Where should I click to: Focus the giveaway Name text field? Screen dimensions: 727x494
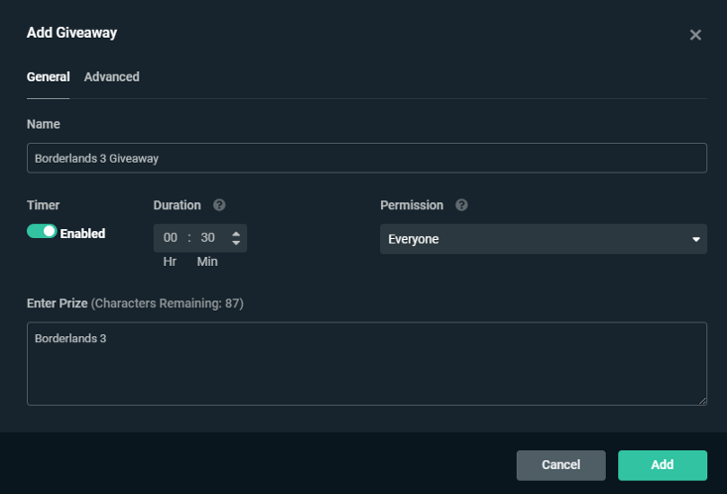366,158
